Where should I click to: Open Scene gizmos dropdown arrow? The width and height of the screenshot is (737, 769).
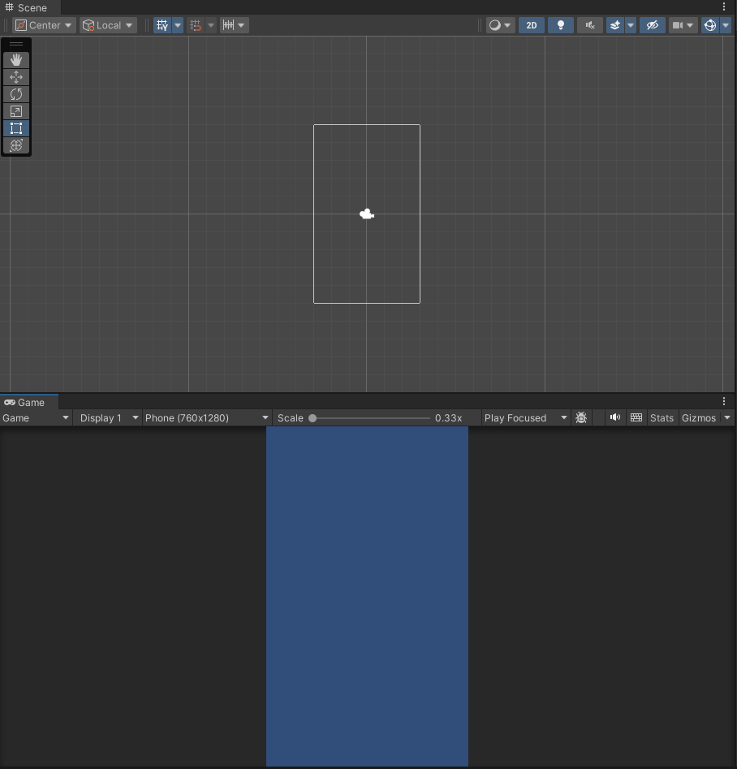(x=726, y=25)
